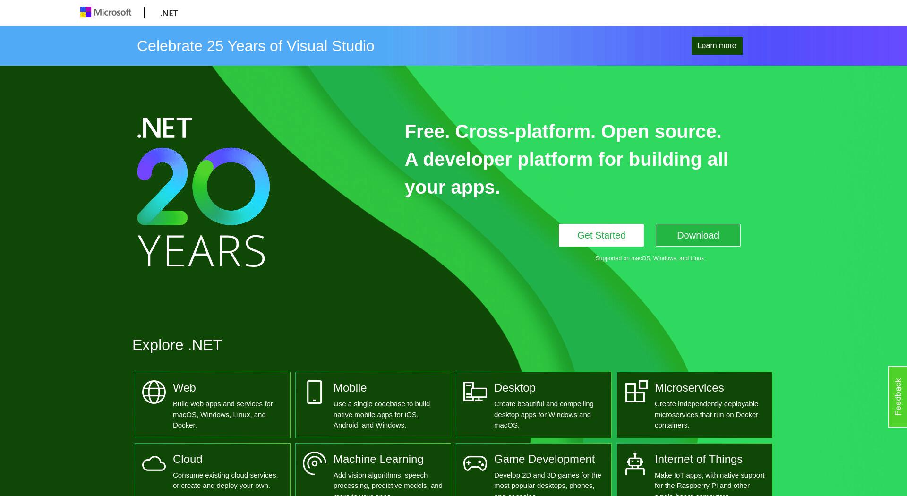
Task: Open the Desktop card title
Action: click(x=515, y=388)
